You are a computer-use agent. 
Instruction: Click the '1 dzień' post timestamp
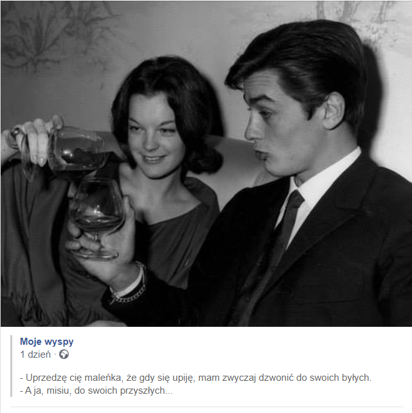[x=35, y=354]
